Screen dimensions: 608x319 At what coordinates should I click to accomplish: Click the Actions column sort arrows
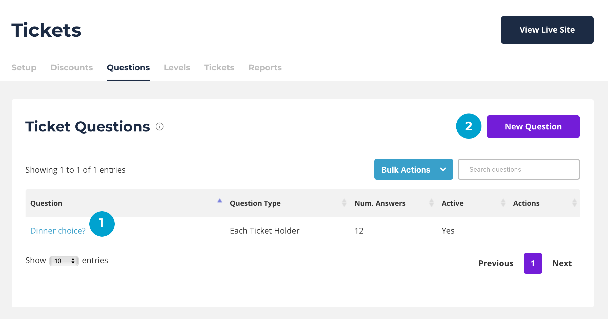point(574,203)
